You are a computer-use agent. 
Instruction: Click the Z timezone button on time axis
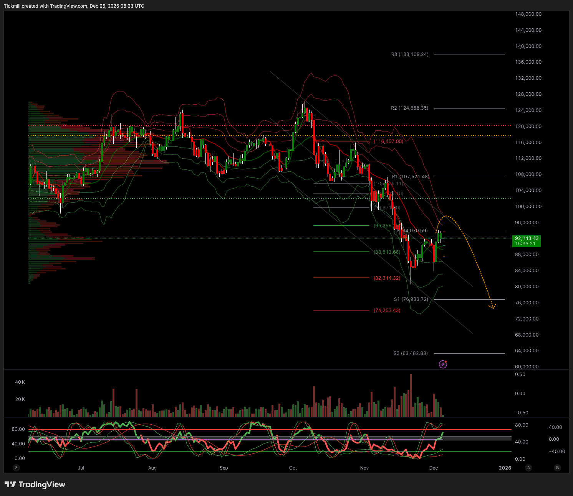point(16,468)
